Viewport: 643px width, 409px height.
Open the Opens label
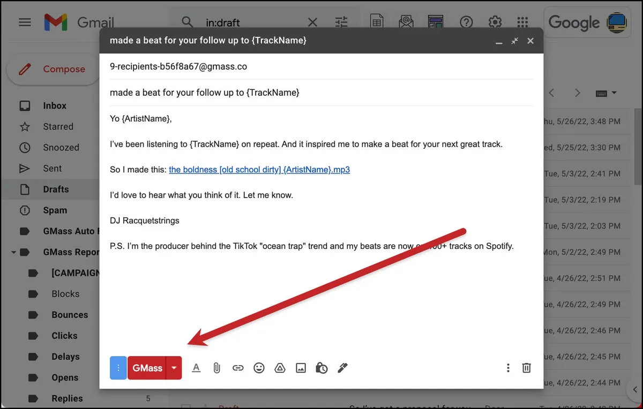65,377
